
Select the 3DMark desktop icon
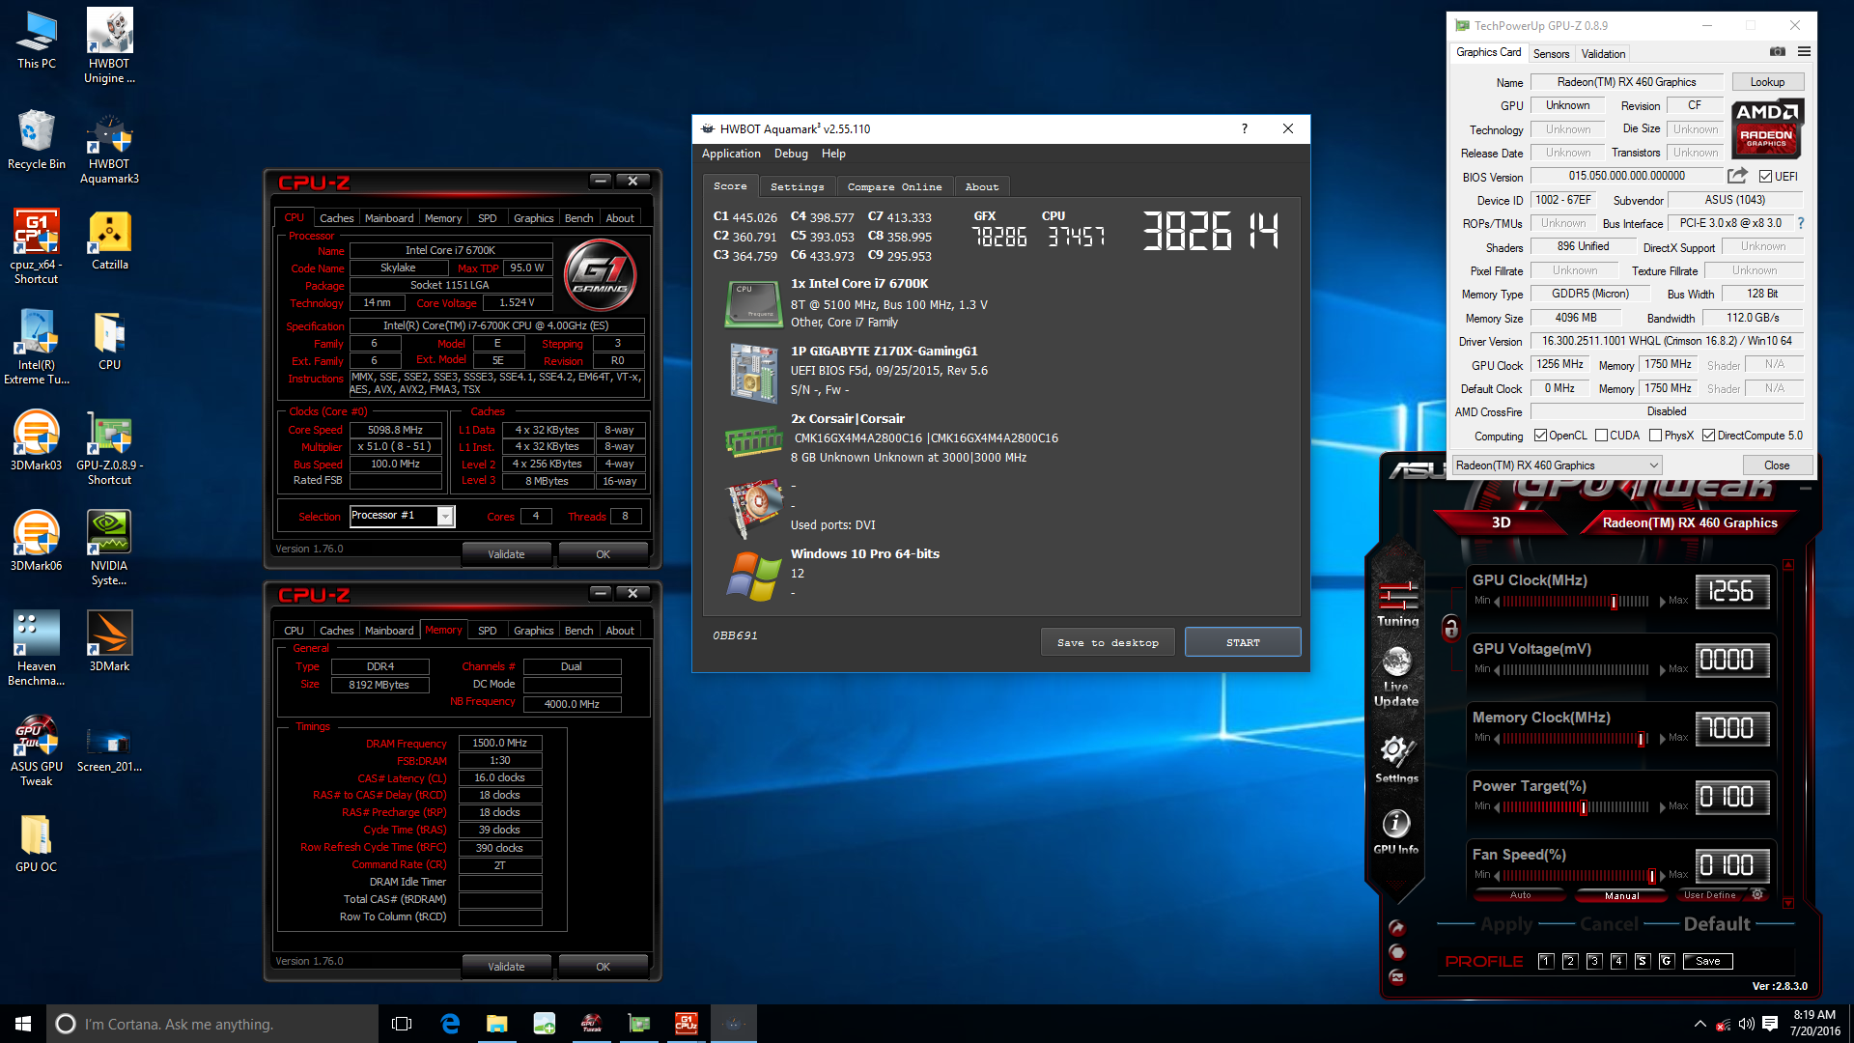pos(109,642)
